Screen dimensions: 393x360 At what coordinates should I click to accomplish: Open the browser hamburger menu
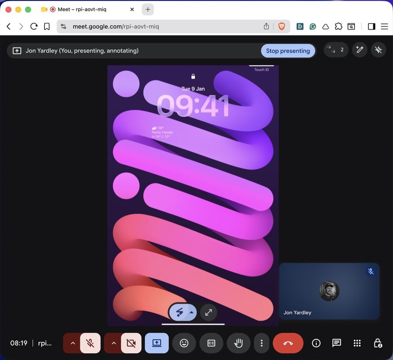point(384,26)
